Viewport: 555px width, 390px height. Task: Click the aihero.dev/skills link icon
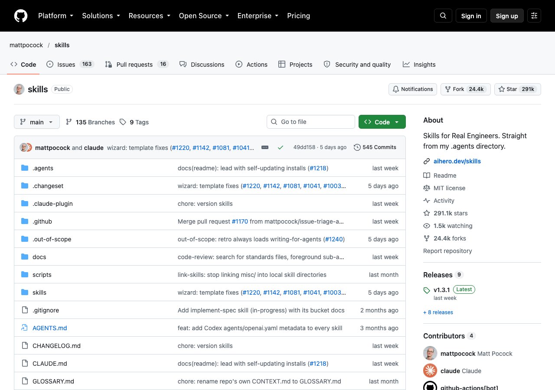pyautogui.click(x=427, y=161)
